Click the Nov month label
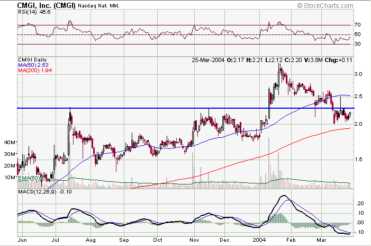Viewport: 371px width, 246px height. 194,240
